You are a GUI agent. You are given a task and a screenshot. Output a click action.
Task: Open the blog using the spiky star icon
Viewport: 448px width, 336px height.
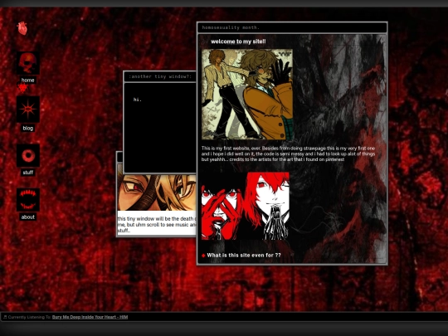coord(28,110)
